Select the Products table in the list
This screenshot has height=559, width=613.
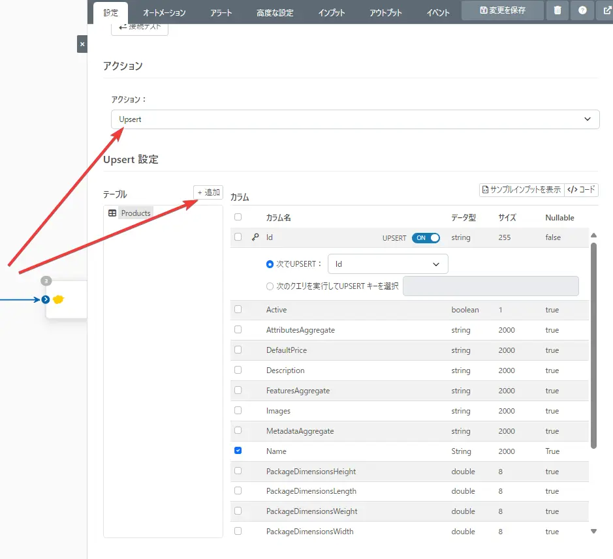135,213
